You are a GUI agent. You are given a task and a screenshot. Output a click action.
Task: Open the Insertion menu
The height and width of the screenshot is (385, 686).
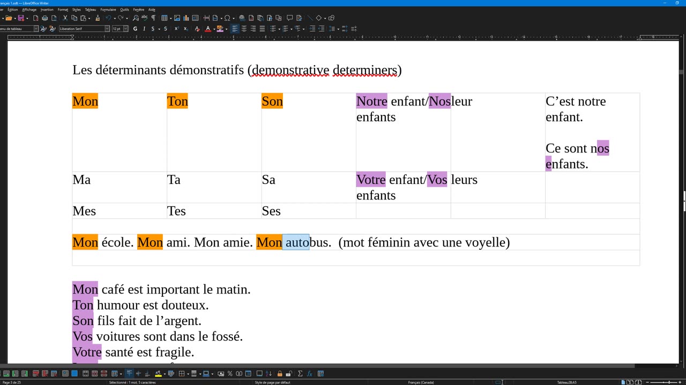click(47, 10)
